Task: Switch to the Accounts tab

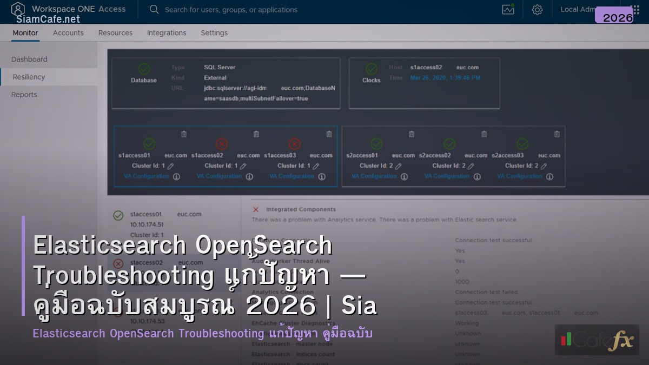Action: coord(68,33)
